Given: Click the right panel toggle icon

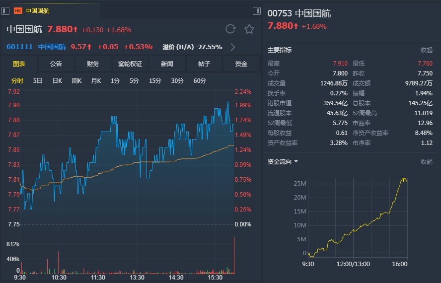Looking at the screenshot, I should tap(256, 10).
